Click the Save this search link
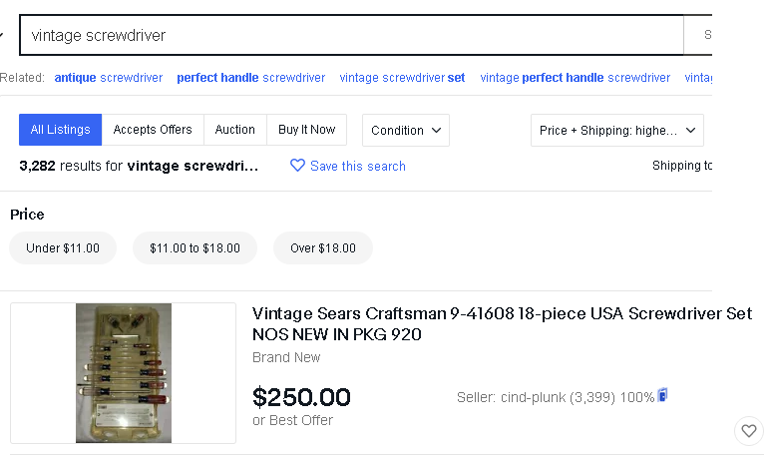This screenshot has width=773, height=459. pos(358,167)
